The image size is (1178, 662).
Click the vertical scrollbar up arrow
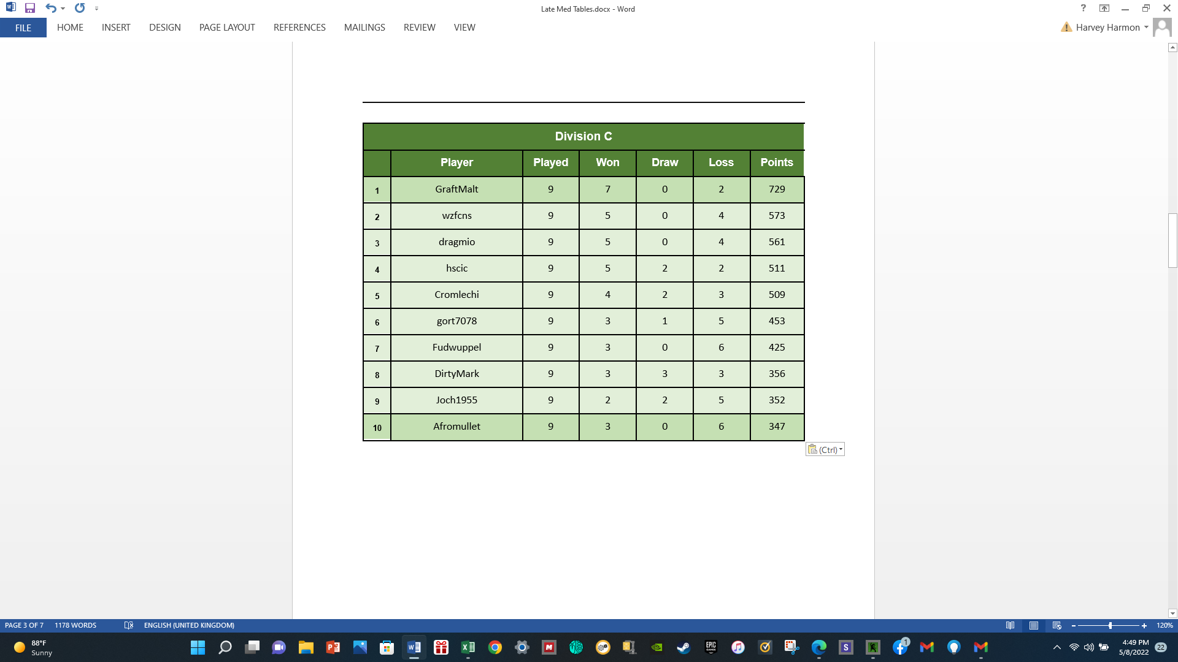click(1172, 47)
